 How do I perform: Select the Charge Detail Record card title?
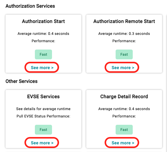(124, 97)
